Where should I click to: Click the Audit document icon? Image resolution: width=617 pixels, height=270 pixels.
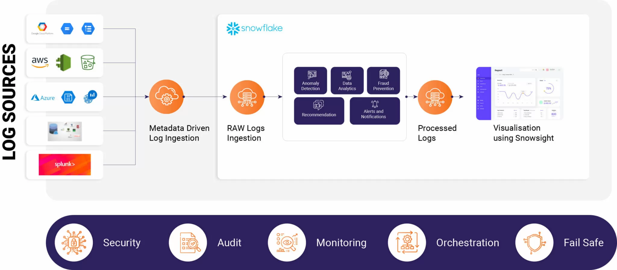point(188,242)
